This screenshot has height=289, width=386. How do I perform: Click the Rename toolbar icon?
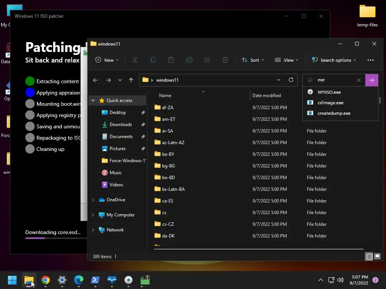tap(189, 60)
